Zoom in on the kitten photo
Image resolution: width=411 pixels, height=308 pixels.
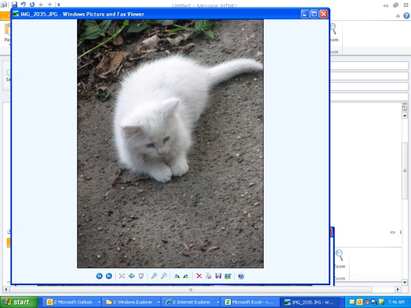coord(154,276)
